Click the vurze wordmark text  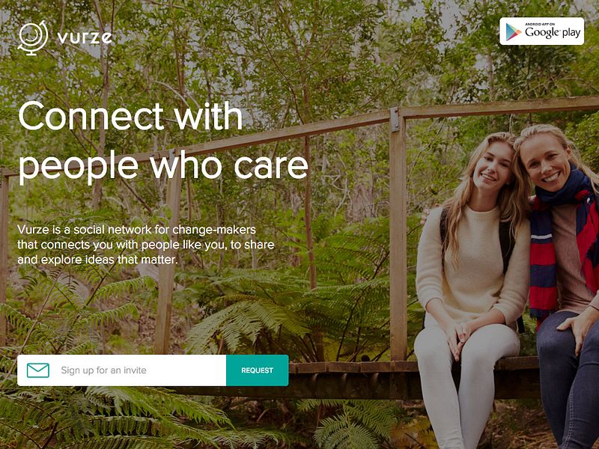(x=85, y=38)
